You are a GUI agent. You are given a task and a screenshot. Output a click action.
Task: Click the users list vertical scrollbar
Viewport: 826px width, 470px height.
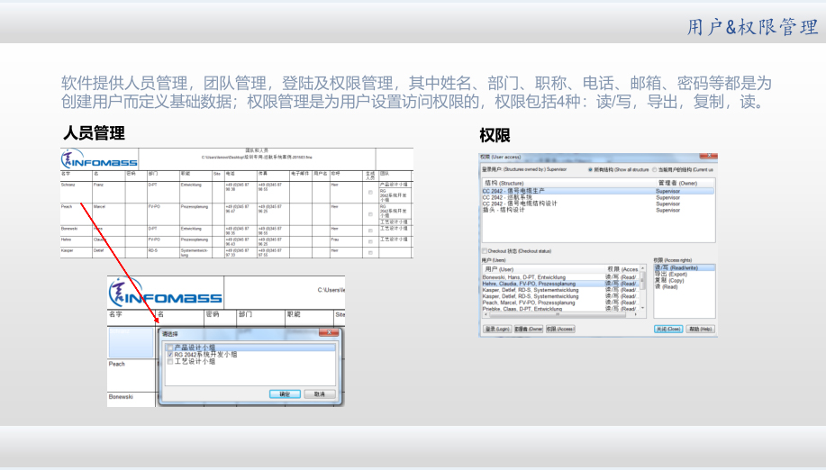pyautogui.click(x=642, y=288)
